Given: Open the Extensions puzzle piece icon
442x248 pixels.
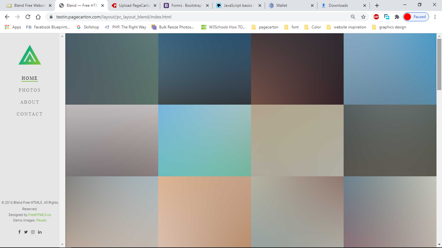Looking at the screenshot, I should (x=397, y=17).
